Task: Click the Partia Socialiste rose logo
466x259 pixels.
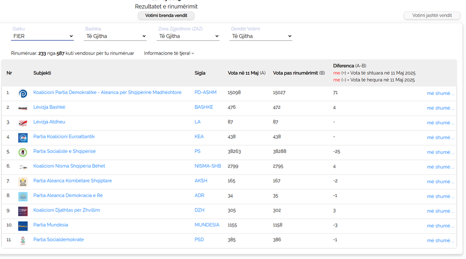Action: (x=23, y=152)
